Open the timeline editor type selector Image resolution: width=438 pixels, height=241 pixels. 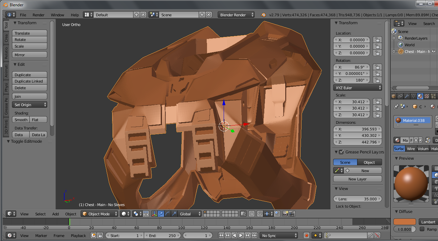(x=11, y=235)
